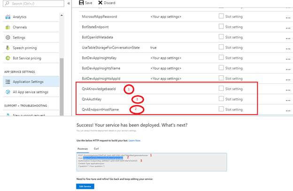Toggle Slot setting for QnAKnowledgebaseId

221,88
